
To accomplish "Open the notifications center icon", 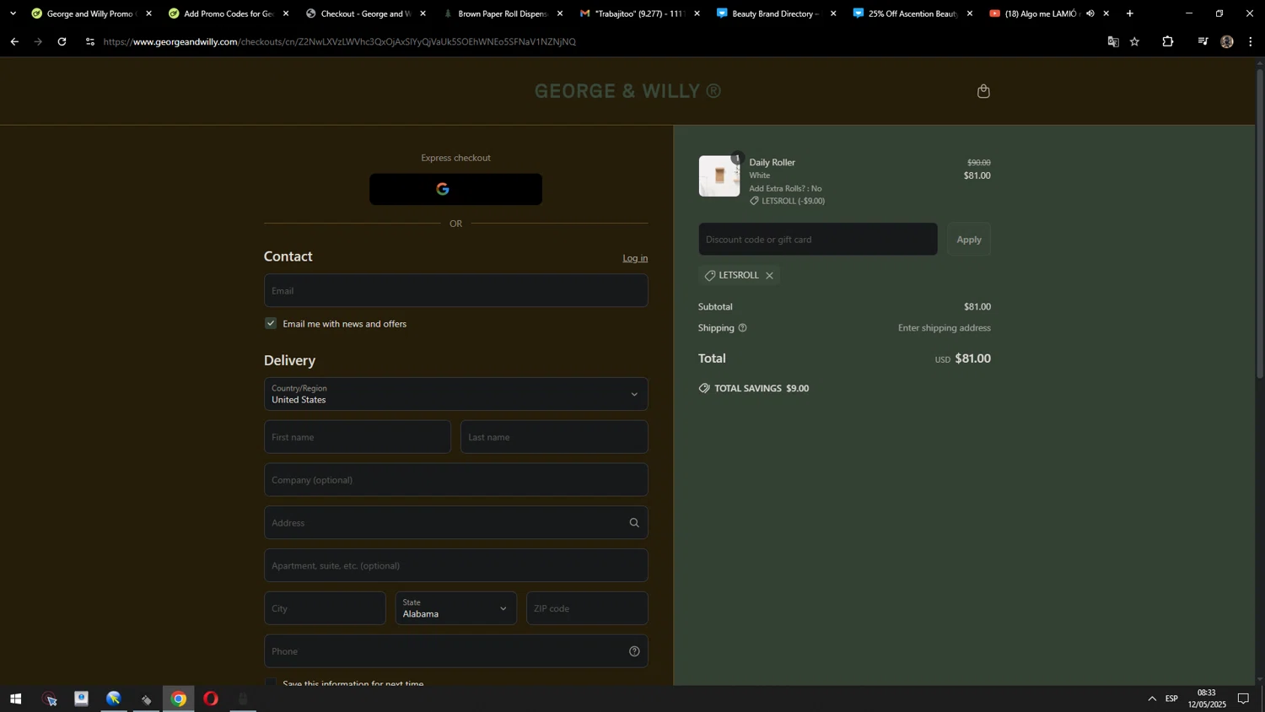I will tap(1243, 699).
